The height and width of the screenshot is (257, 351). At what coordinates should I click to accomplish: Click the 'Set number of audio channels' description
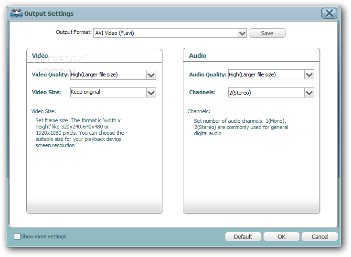(x=241, y=127)
